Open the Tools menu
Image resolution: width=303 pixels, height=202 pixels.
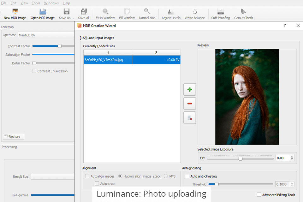[x=36, y=3]
